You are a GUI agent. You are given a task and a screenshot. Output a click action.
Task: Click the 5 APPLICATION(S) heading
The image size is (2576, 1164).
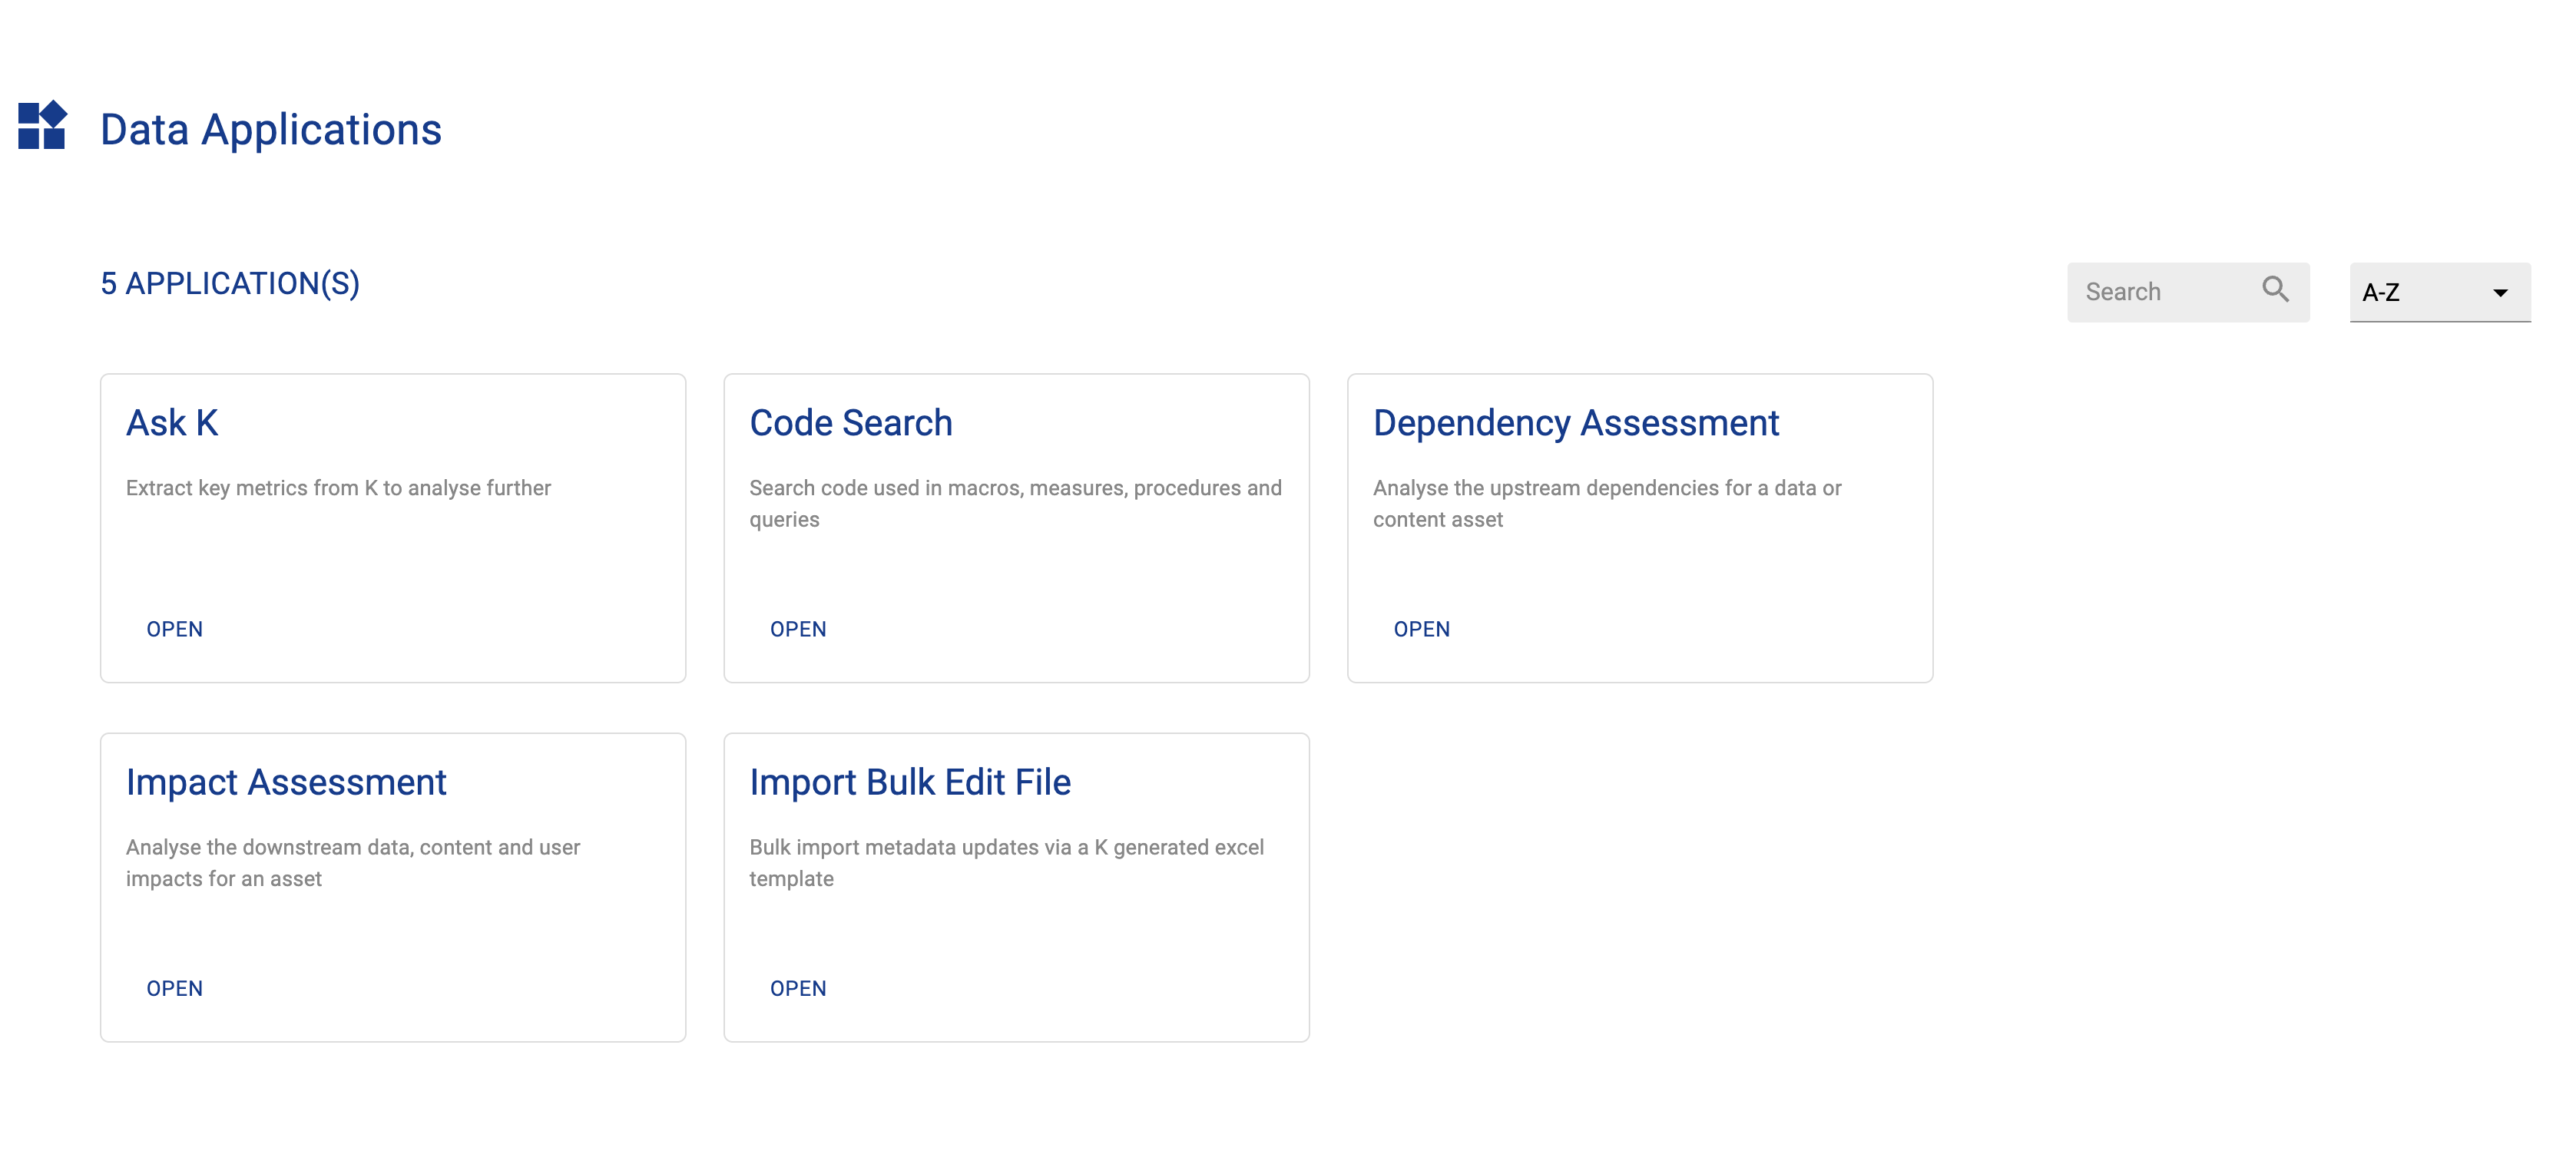[230, 283]
